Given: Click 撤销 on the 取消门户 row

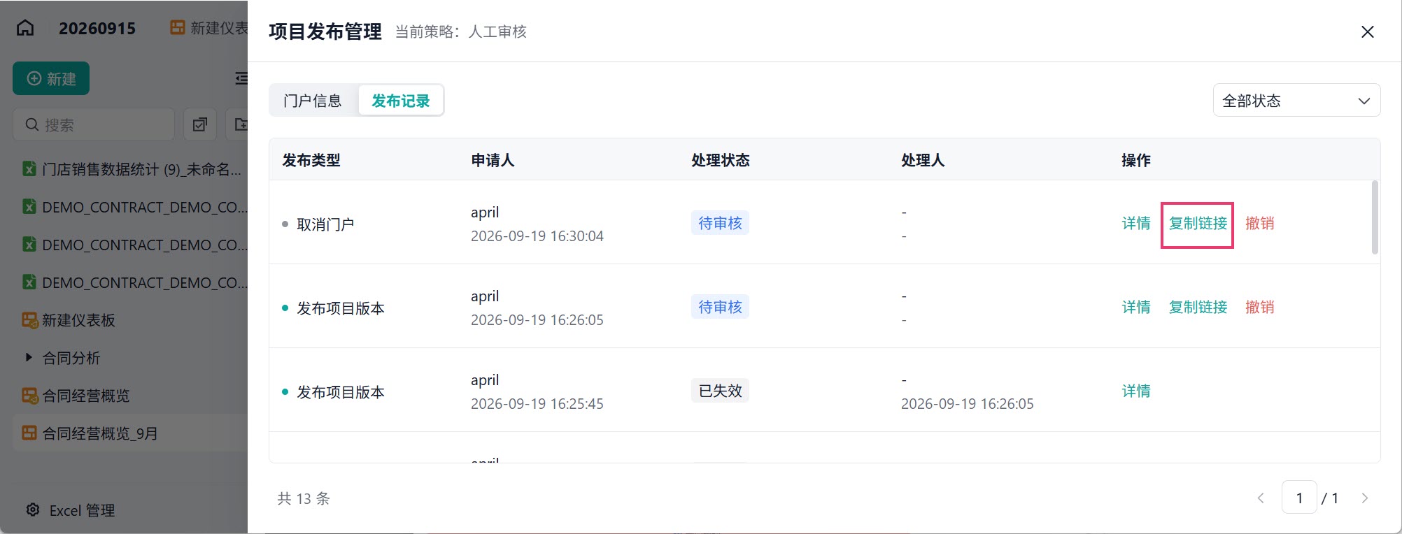Looking at the screenshot, I should pyautogui.click(x=1259, y=223).
